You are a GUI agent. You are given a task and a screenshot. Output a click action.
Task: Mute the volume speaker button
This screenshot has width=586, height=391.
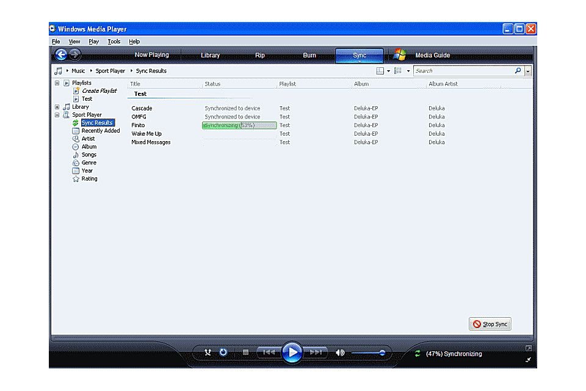tap(340, 353)
